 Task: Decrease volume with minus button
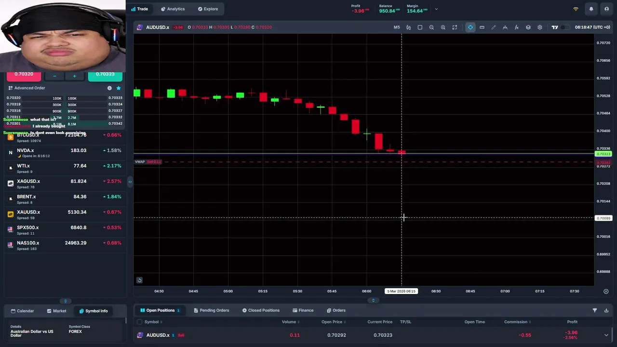[54, 76]
